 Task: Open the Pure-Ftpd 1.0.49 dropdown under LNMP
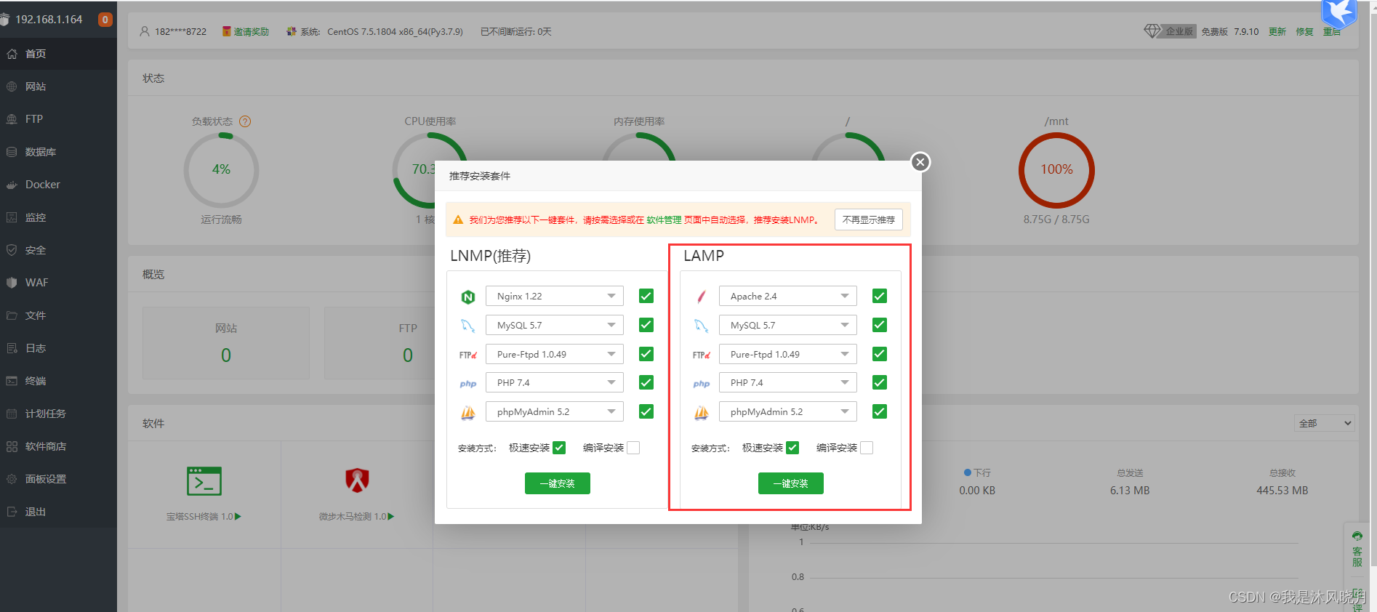coord(555,354)
